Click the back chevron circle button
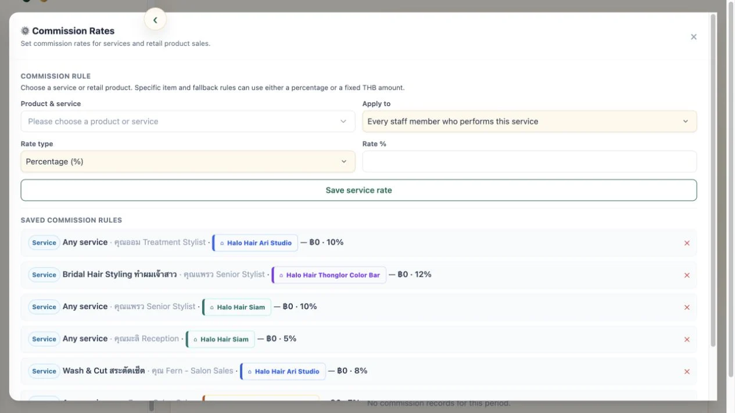This screenshot has width=735, height=413. 155,20
